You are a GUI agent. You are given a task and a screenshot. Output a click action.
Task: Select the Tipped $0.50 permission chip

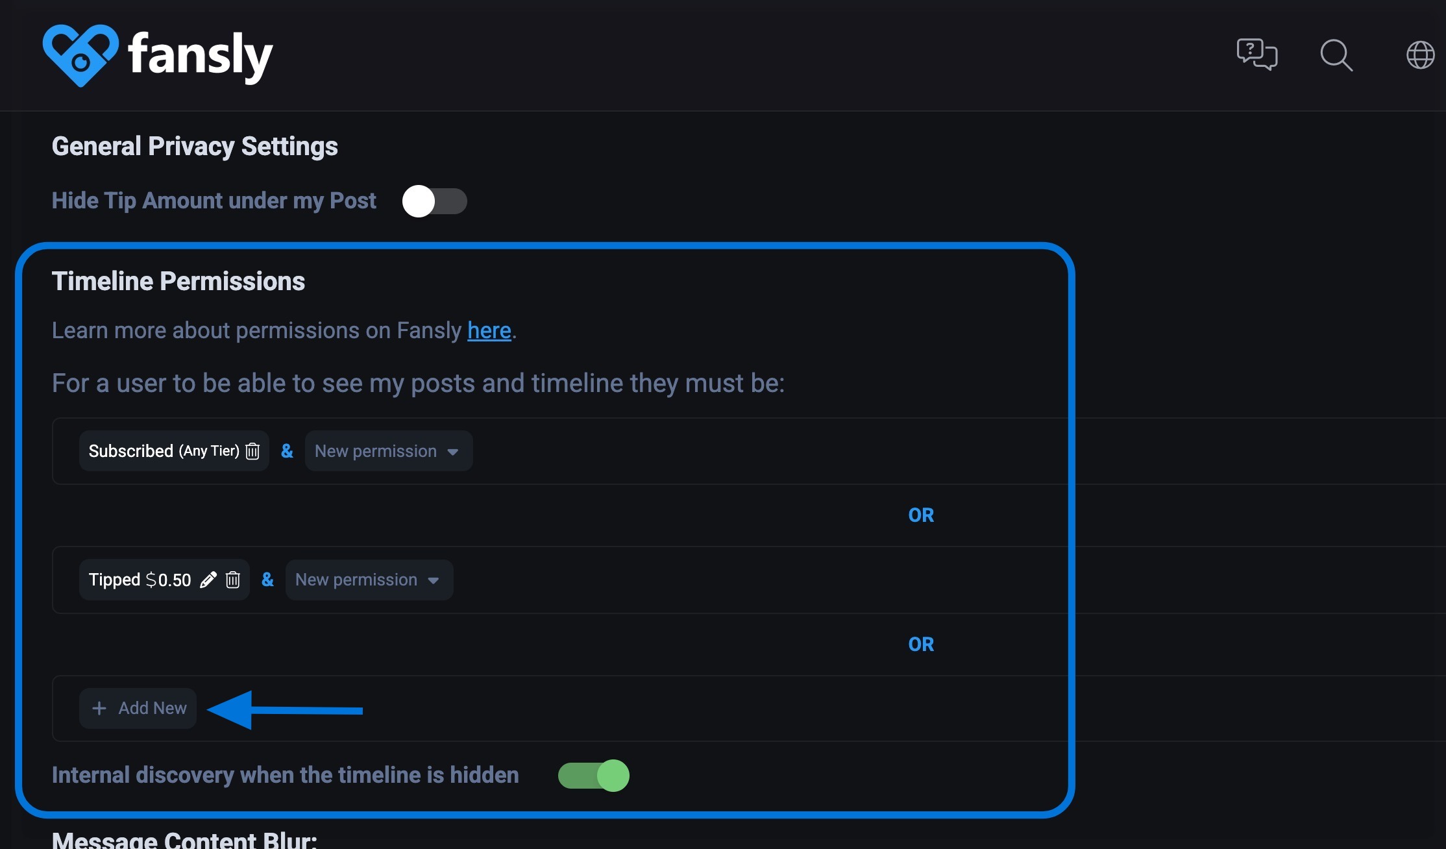[140, 580]
